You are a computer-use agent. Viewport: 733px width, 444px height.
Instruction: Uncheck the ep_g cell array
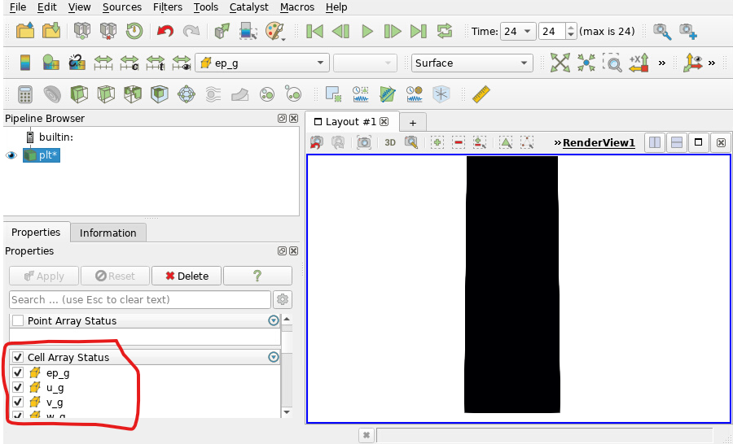coord(18,373)
